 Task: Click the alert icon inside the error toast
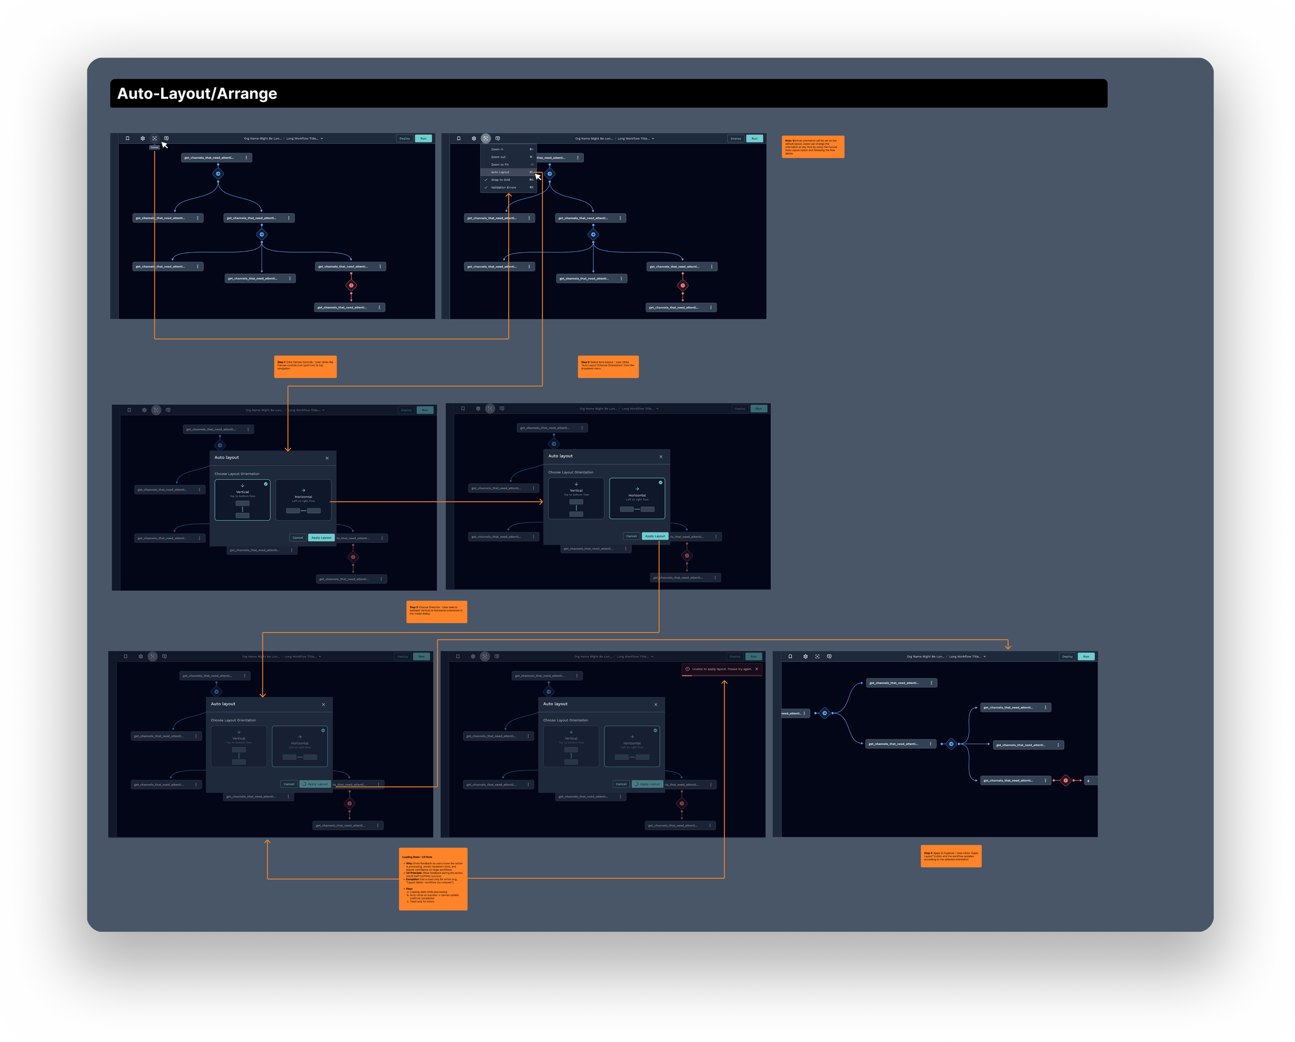click(687, 669)
